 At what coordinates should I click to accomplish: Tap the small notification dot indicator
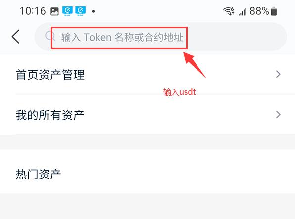pos(93,11)
